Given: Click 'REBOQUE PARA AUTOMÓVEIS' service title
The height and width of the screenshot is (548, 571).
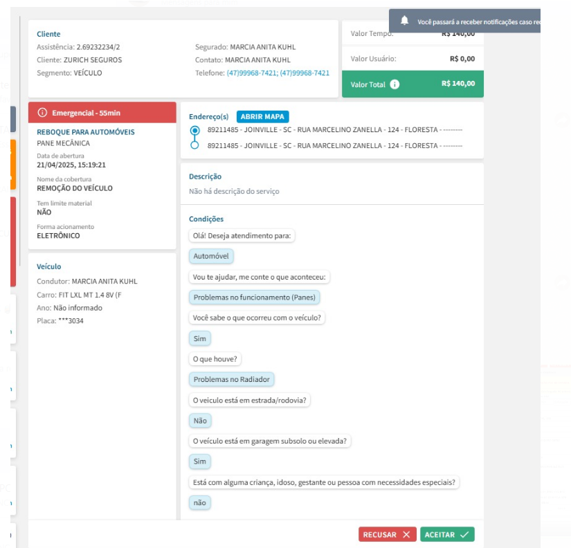Looking at the screenshot, I should pos(86,132).
